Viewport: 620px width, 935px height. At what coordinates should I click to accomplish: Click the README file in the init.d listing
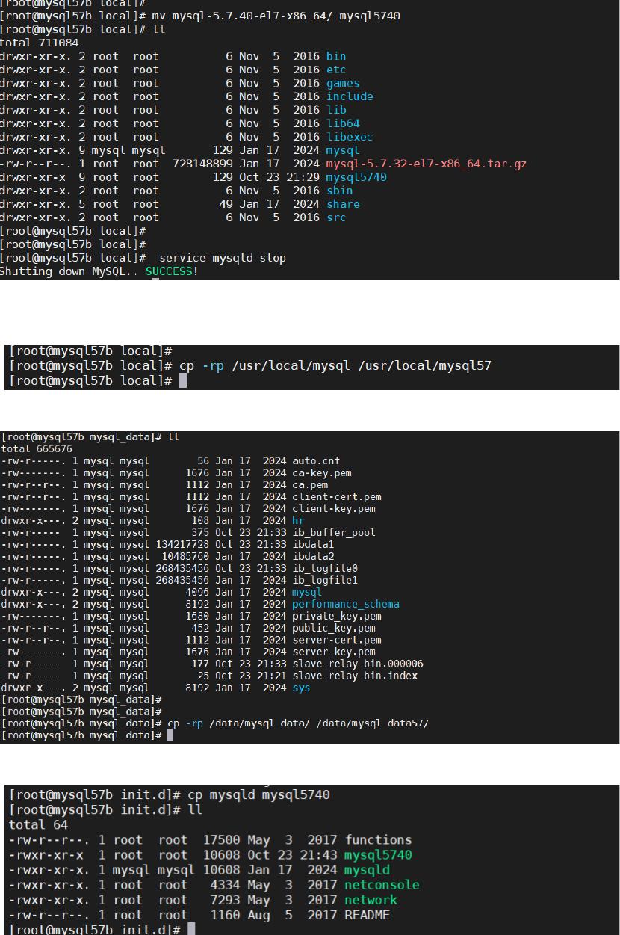point(367,915)
